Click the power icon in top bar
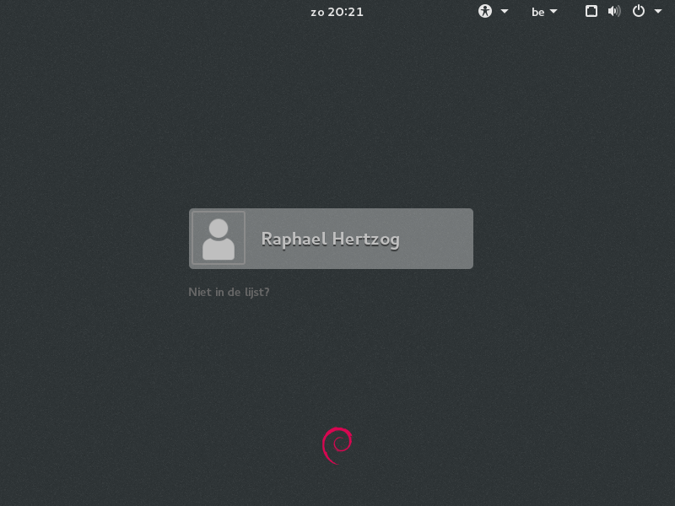The image size is (675, 506). click(639, 12)
